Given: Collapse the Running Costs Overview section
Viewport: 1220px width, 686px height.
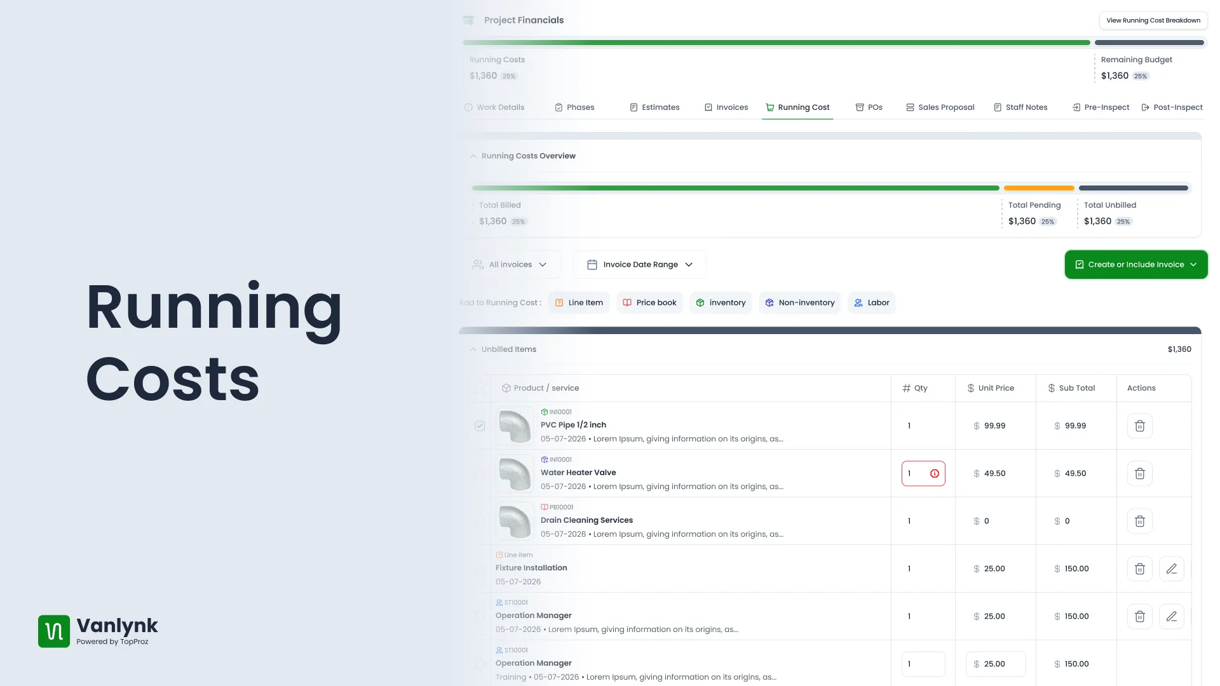Looking at the screenshot, I should (473, 156).
